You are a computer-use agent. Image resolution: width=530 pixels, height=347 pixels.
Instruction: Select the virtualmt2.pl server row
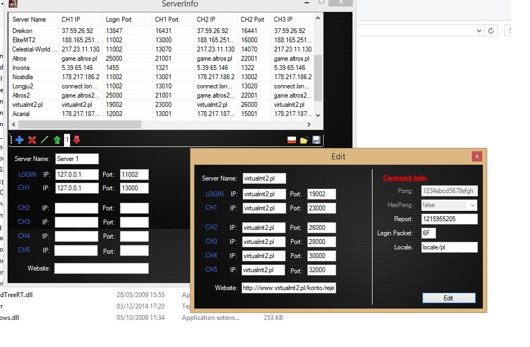(162, 105)
